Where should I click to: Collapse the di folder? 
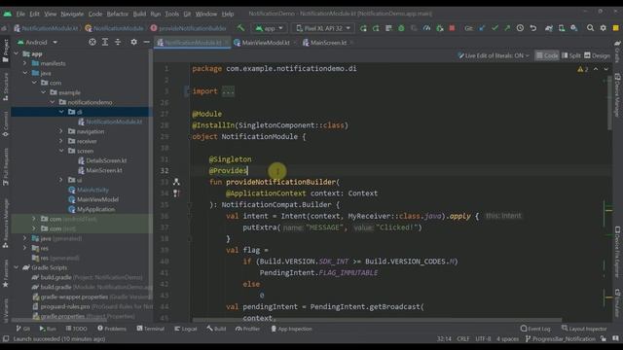[x=61, y=112]
